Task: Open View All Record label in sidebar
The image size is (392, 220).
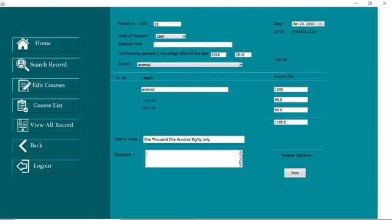Action: pyautogui.click(x=51, y=125)
